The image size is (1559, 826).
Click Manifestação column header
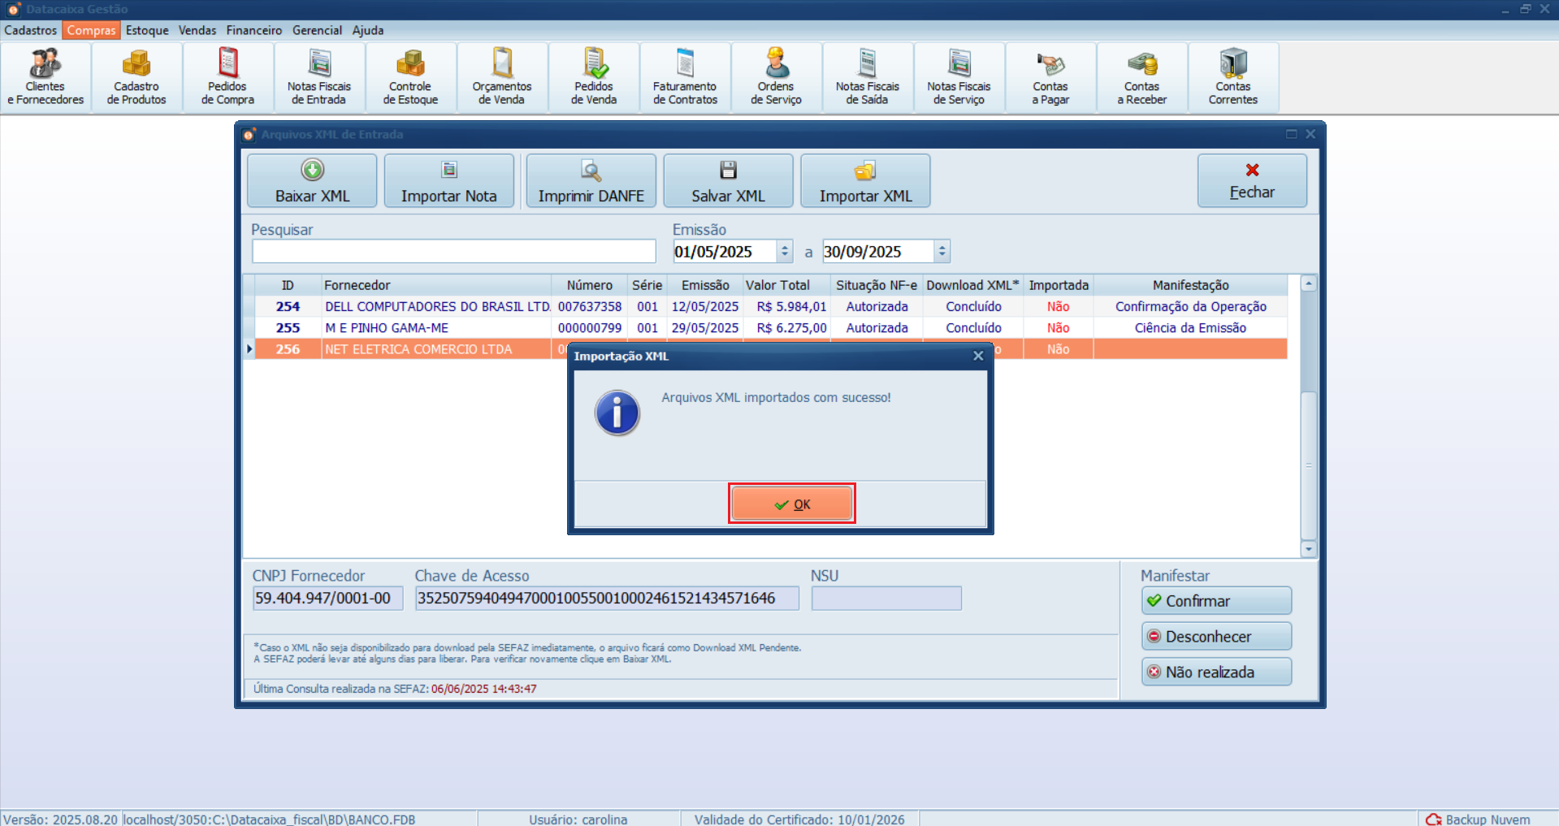click(x=1190, y=285)
